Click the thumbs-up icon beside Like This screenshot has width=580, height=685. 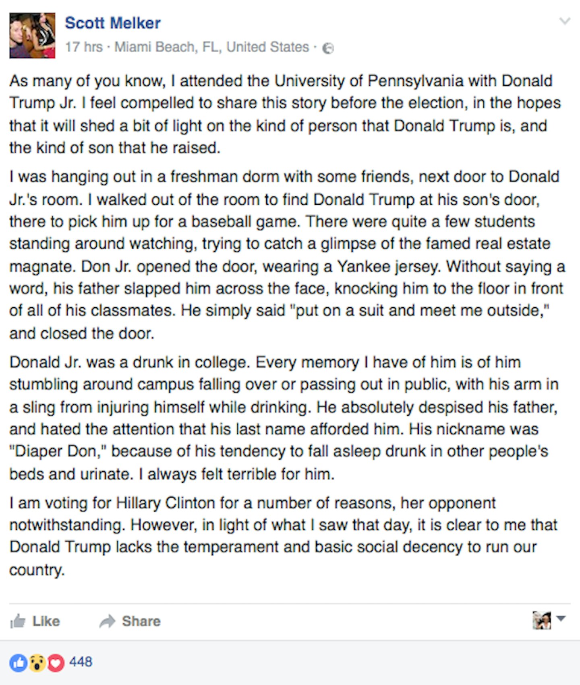18,621
